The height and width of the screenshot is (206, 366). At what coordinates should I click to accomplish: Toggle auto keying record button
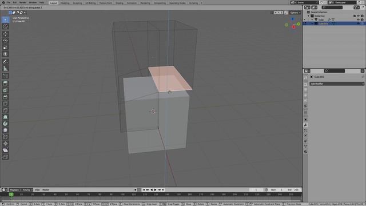pyautogui.click(x=136, y=190)
